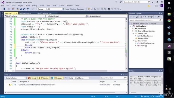Click the Section_02 repository status item
This screenshot has width=174, height=98.
click(x=146, y=96)
